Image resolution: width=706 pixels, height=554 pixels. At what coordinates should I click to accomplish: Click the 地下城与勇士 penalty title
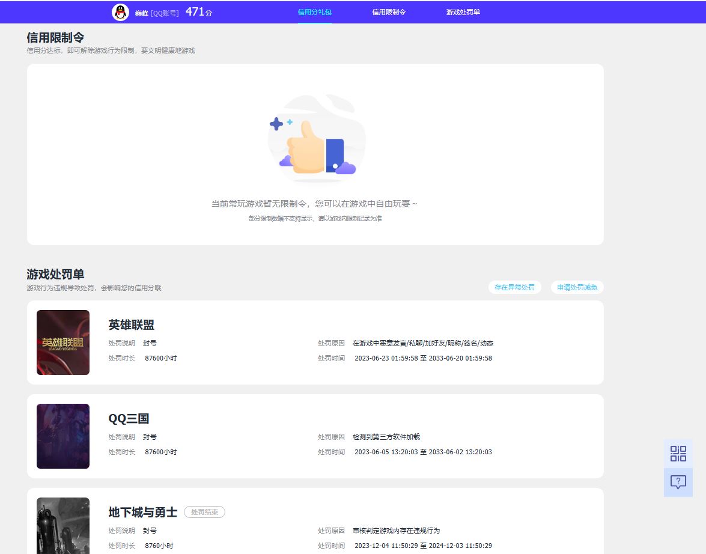pos(143,513)
